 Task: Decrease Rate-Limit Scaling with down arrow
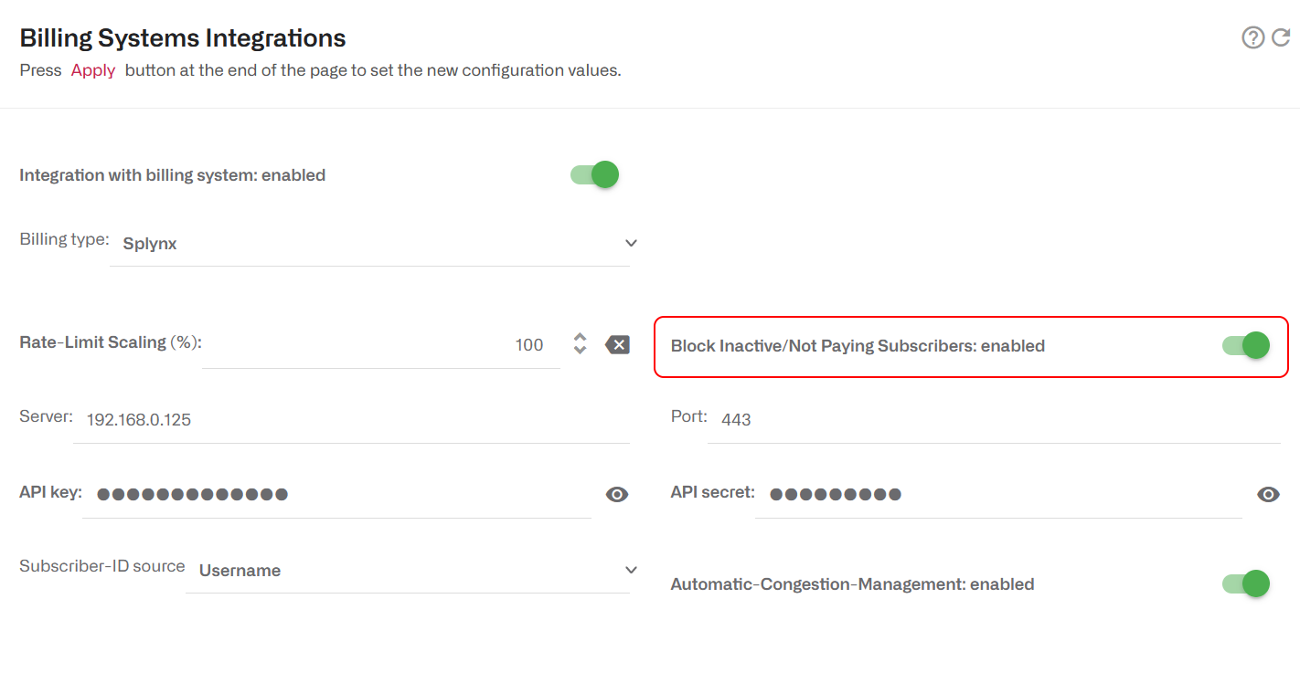(x=580, y=350)
